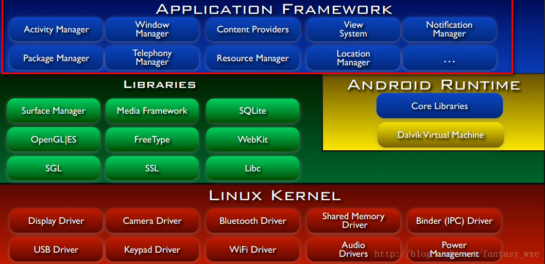Click the Linux Kernel heading
The width and height of the screenshot is (545, 264).
[275, 196]
